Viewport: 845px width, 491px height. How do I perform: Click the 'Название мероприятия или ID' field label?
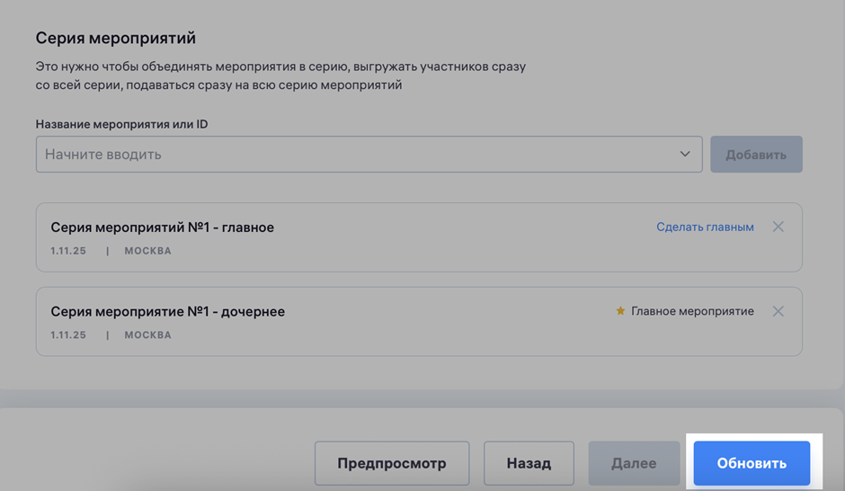tap(121, 124)
